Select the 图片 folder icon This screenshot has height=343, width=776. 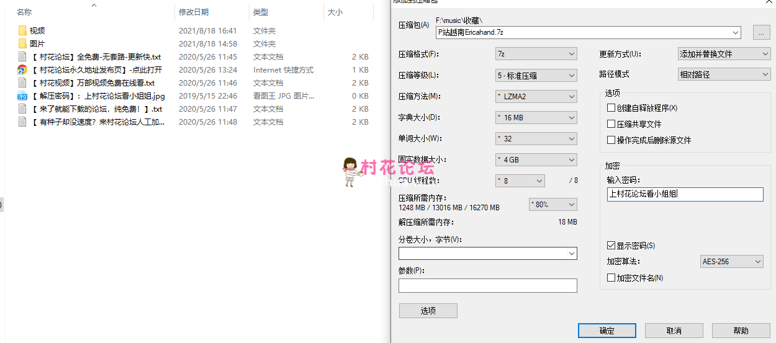point(22,43)
